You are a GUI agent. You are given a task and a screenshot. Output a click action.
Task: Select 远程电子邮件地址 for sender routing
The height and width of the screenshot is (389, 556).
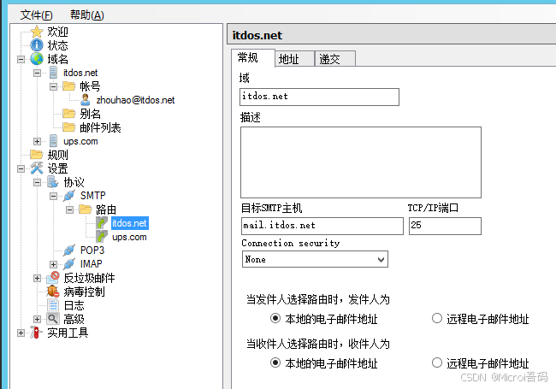tap(437, 318)
